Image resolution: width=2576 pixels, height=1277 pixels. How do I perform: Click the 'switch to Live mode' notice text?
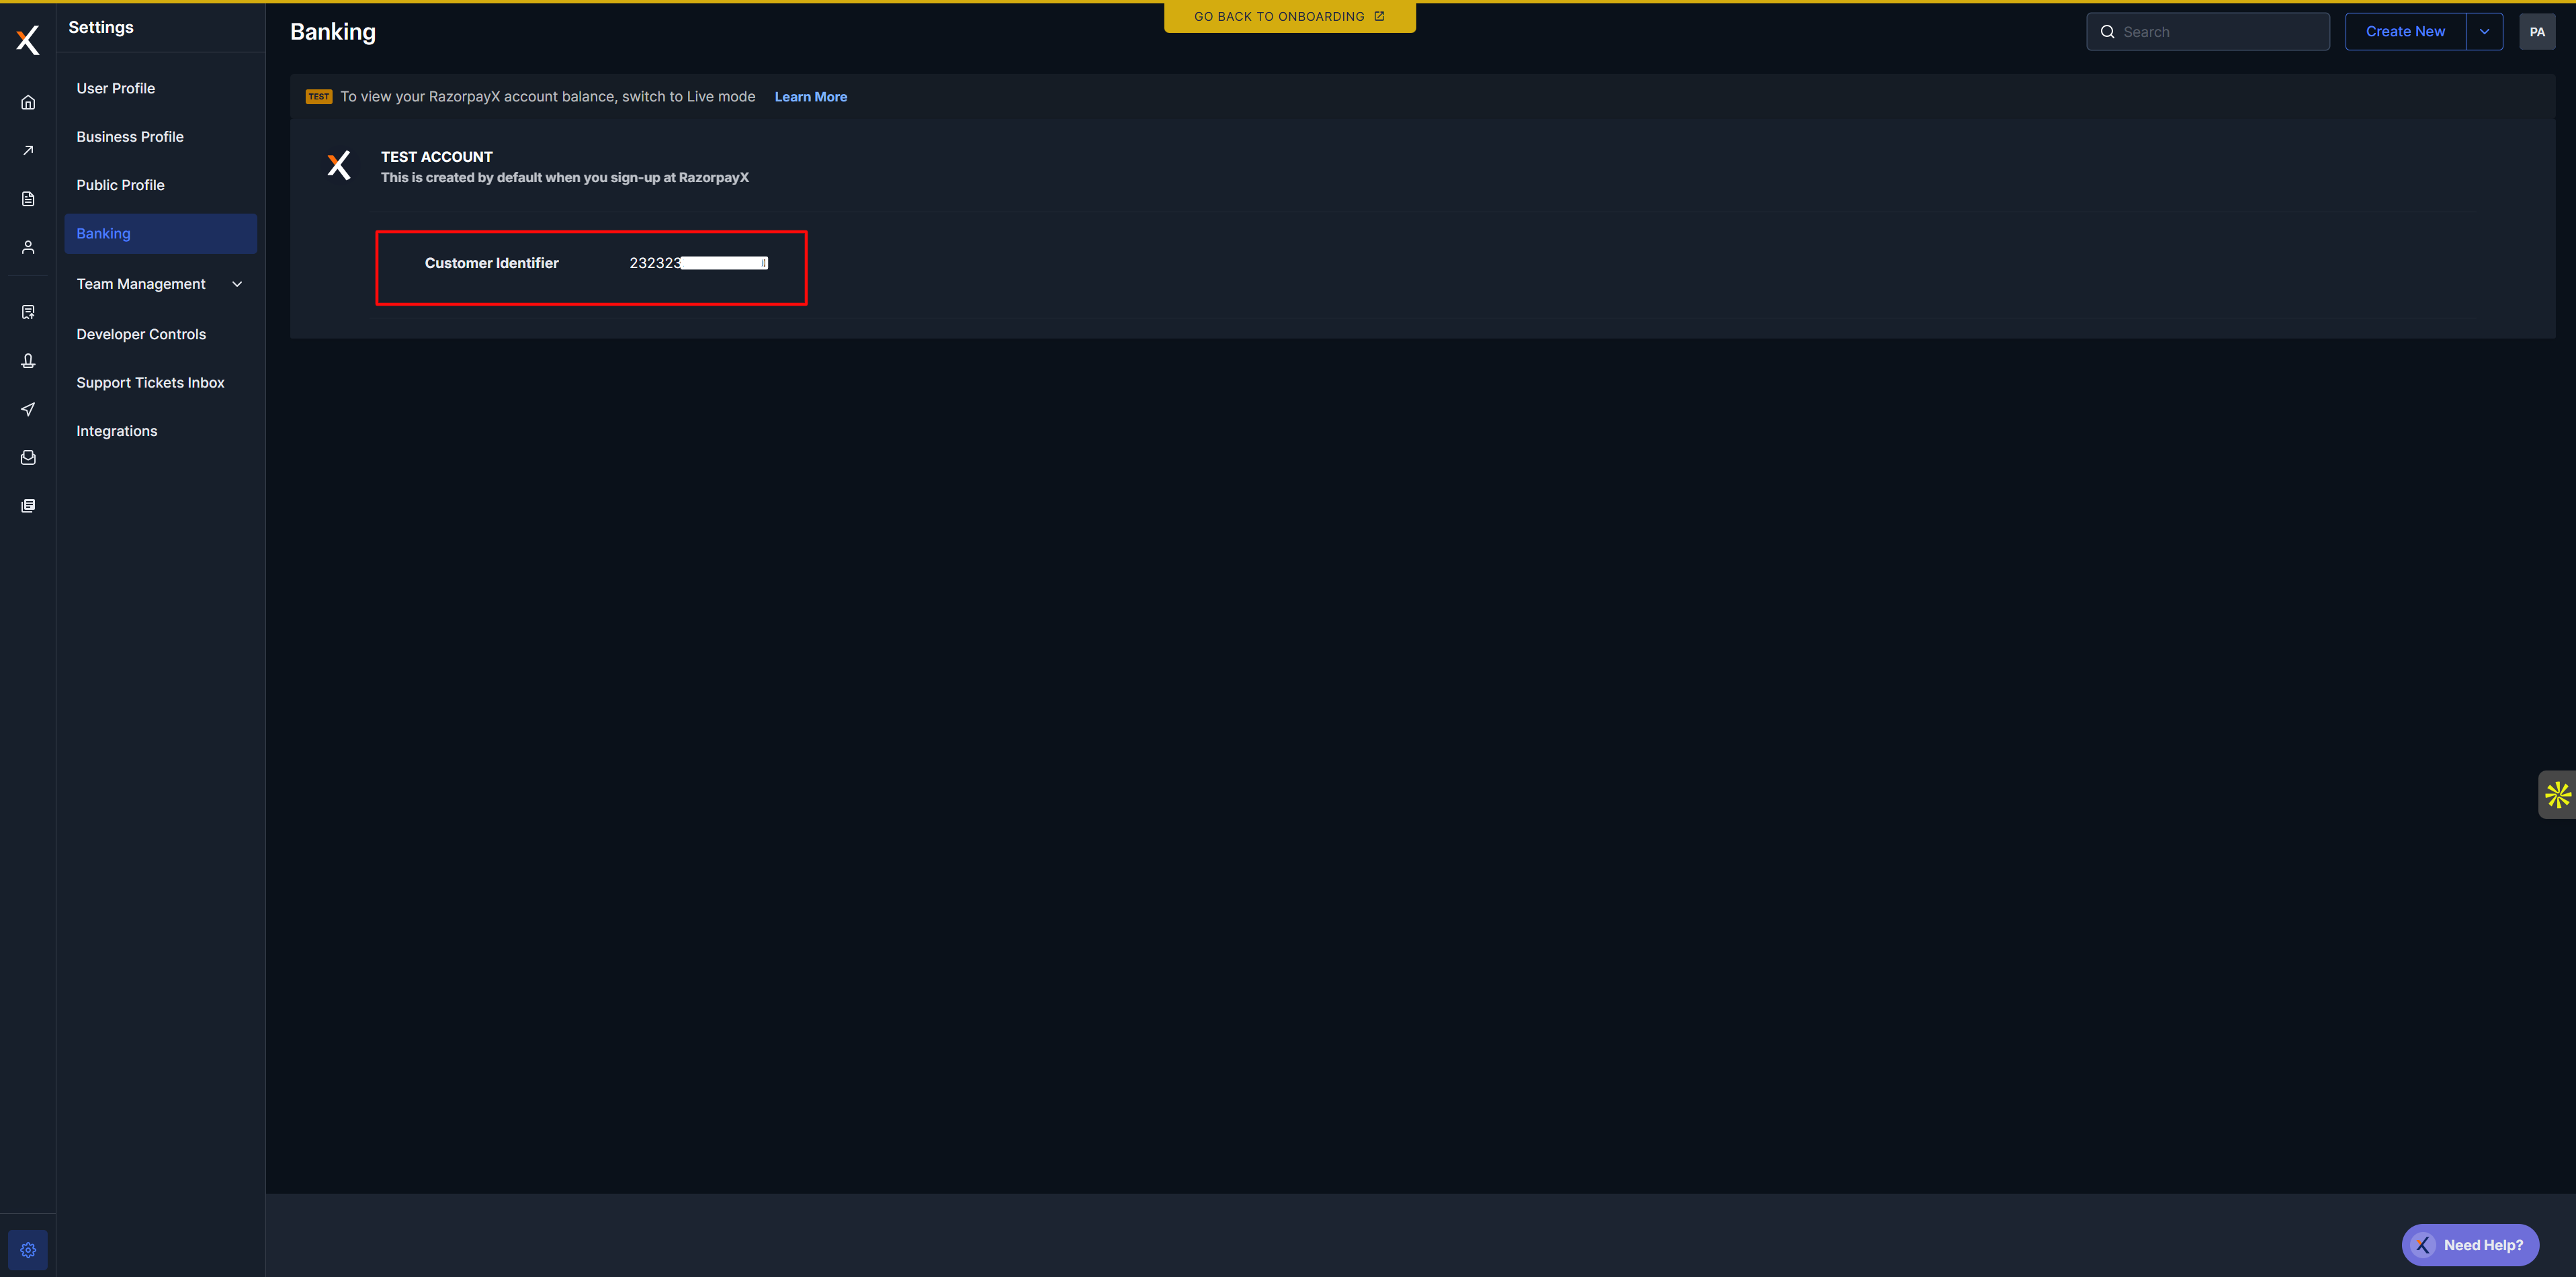[x=547, y=97]
